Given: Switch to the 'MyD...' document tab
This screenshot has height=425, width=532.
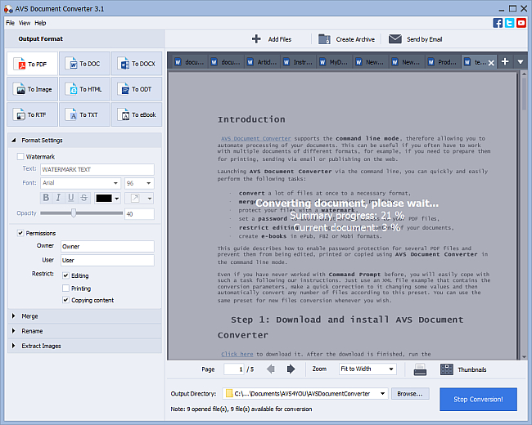Looking at the screenshot, I should tap(335, 62).
